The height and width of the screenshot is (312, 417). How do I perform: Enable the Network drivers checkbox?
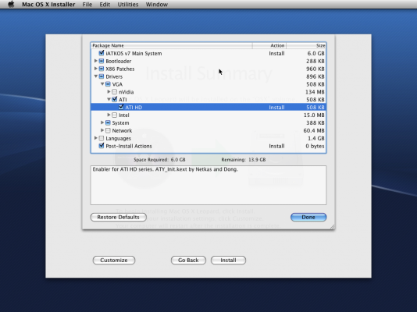108,130
